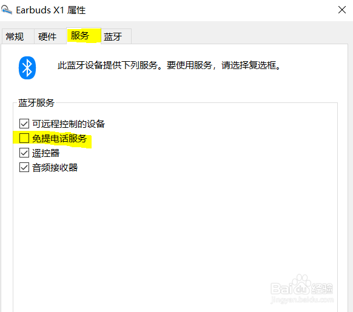Click the jingyan.baidu.com watermark text

click(x=302, y=300)
